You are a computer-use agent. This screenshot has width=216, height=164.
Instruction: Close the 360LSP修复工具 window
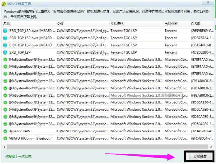tap(208, 2)
